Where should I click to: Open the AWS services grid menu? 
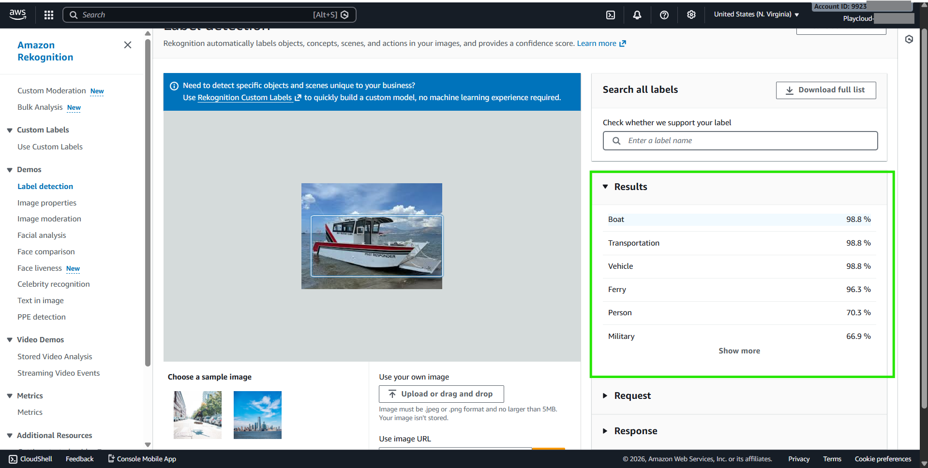click(x=49, y=15)
